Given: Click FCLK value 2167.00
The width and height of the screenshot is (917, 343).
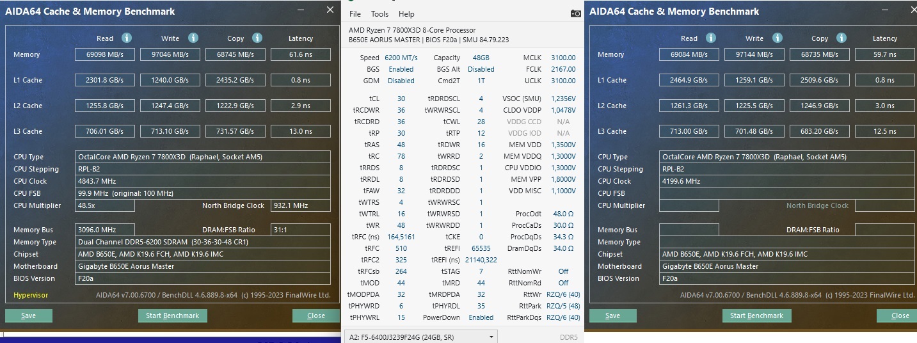Looking at the screenshot, I should 563,69.
